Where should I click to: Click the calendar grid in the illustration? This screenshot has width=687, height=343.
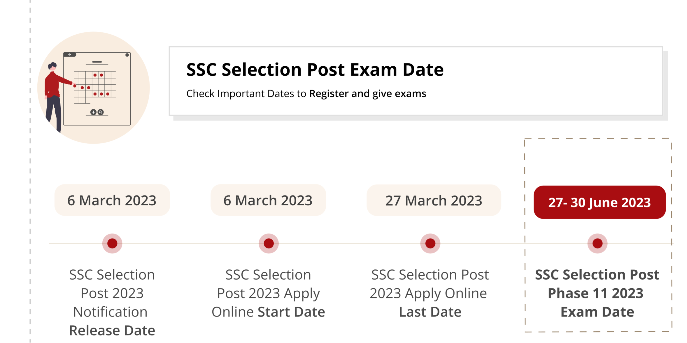95,87
